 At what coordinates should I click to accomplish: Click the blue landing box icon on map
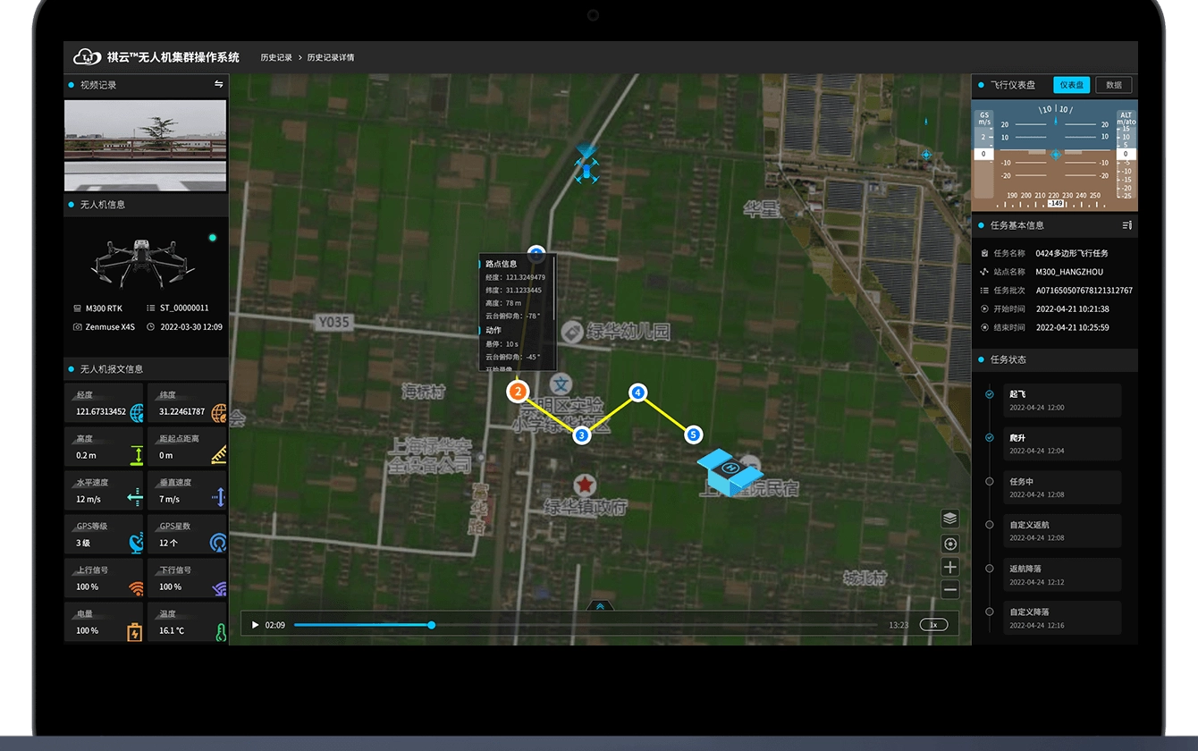(x=730, y=473)
